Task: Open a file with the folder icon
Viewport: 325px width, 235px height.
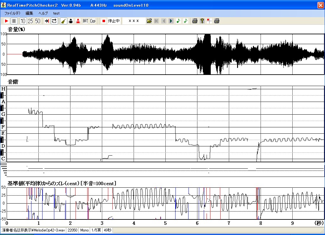Action: 149,21
